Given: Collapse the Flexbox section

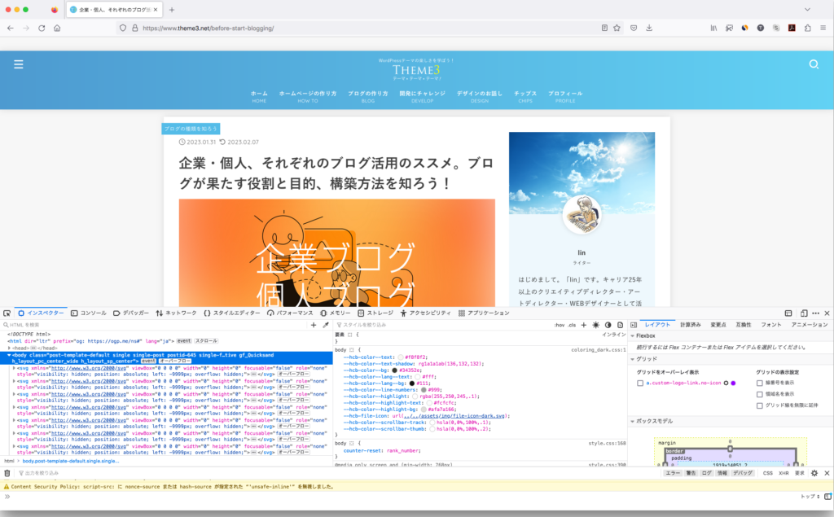Looking at the screenshot, I should [632, 336].
